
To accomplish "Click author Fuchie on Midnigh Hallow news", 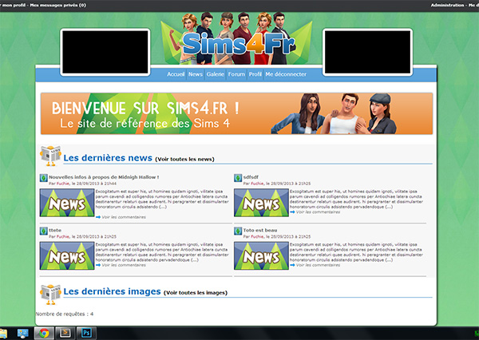I will click(x=63, y=184).
